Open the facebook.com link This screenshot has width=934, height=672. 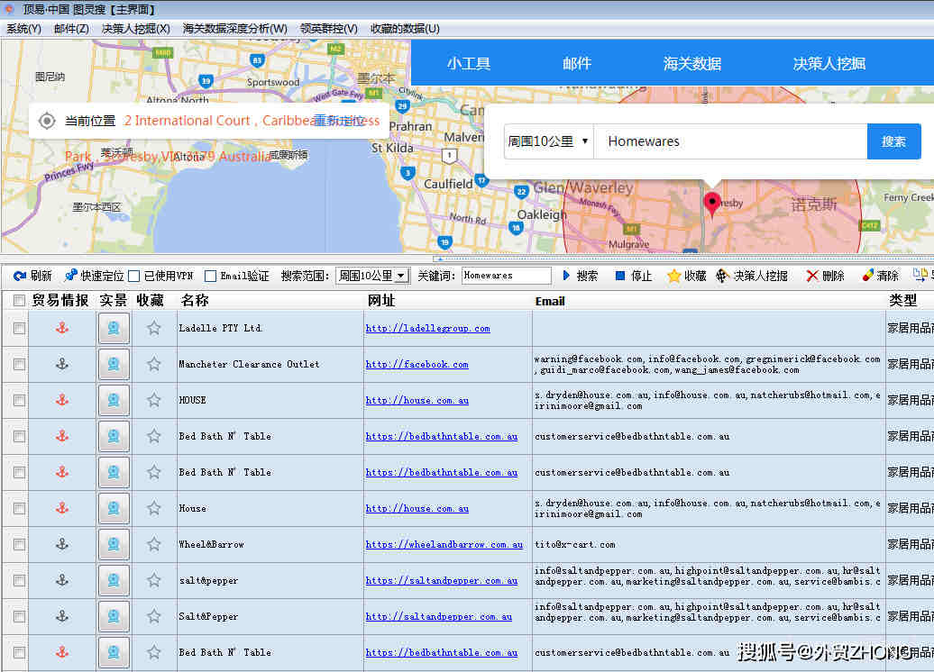coord(417,364)
